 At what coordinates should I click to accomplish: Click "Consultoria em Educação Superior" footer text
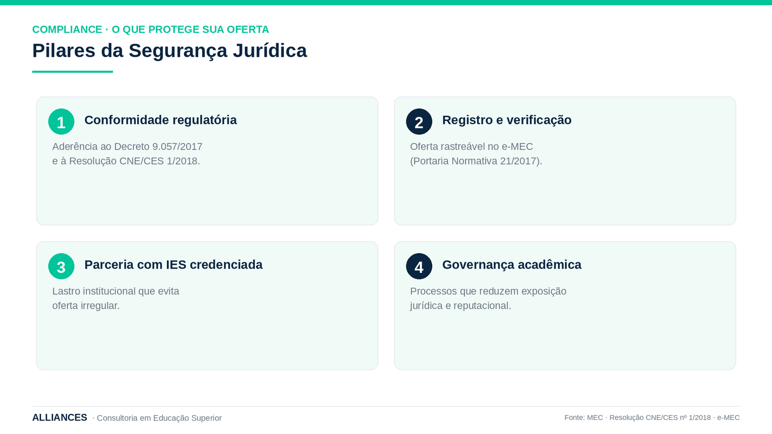coord(159,418)
